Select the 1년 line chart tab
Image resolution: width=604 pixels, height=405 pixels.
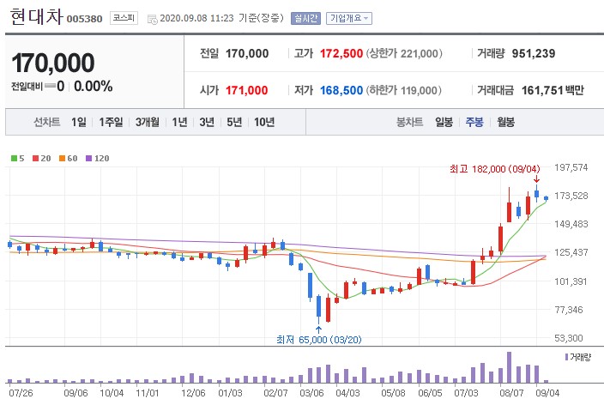(179, 122)
